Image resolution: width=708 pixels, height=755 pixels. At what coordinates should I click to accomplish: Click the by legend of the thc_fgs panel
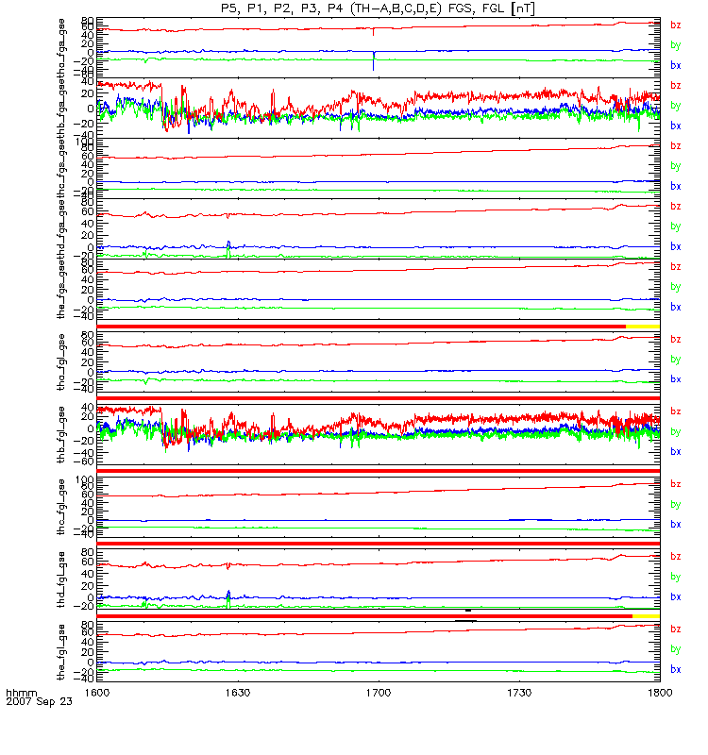pos(676,166)
